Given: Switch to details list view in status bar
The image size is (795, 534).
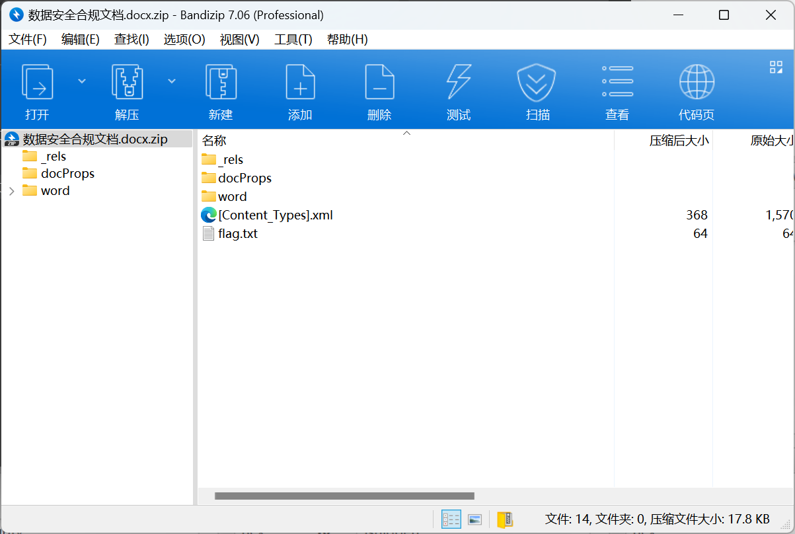Looking at the screenshot, I should click(451, 519).
